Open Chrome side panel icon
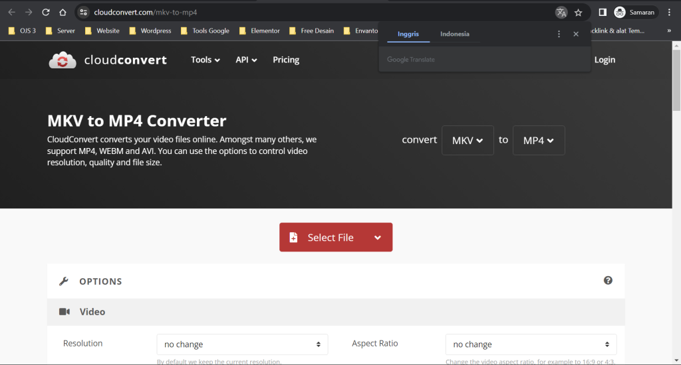Viewport: 681px width, 365px height. [x=602, y=13]
